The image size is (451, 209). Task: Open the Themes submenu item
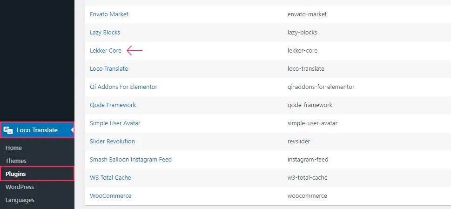tap(16, 161)
